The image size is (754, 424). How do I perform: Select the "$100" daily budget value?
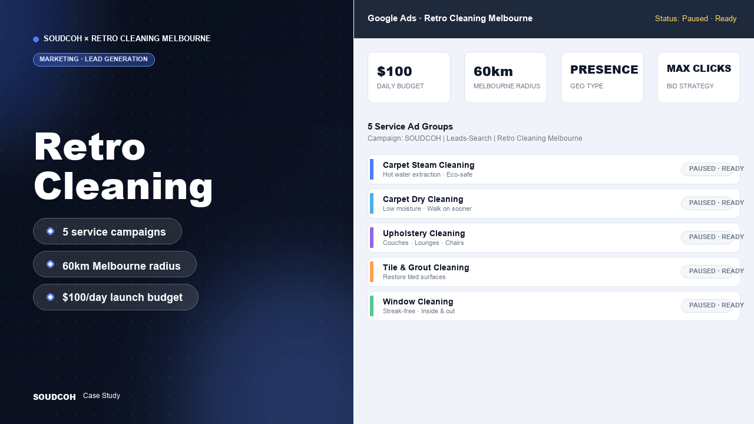[x=395, y=72]
